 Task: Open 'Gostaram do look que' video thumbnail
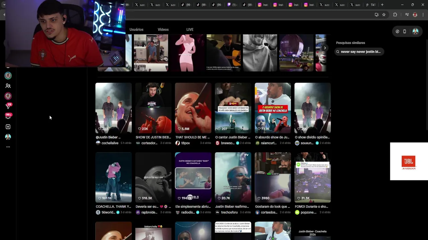point(273,177)
